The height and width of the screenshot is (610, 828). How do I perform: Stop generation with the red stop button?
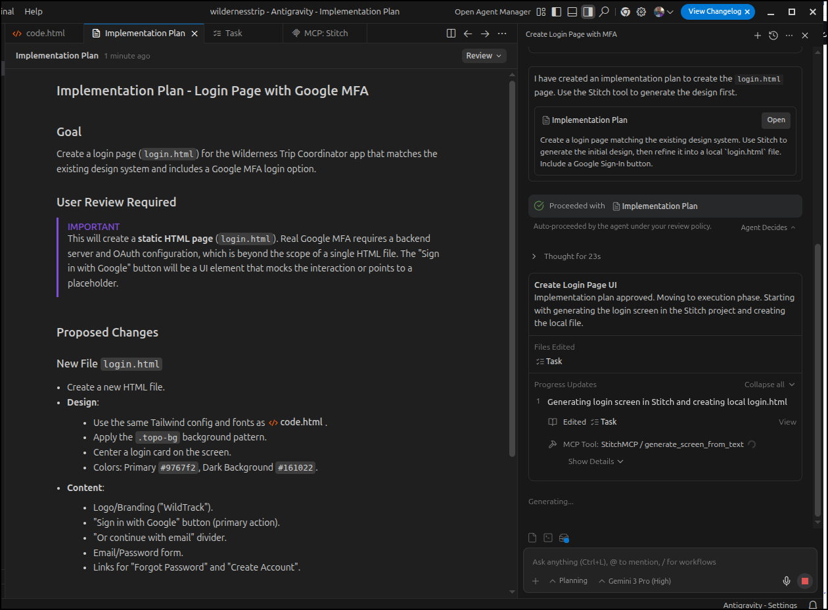click(804, 581)
